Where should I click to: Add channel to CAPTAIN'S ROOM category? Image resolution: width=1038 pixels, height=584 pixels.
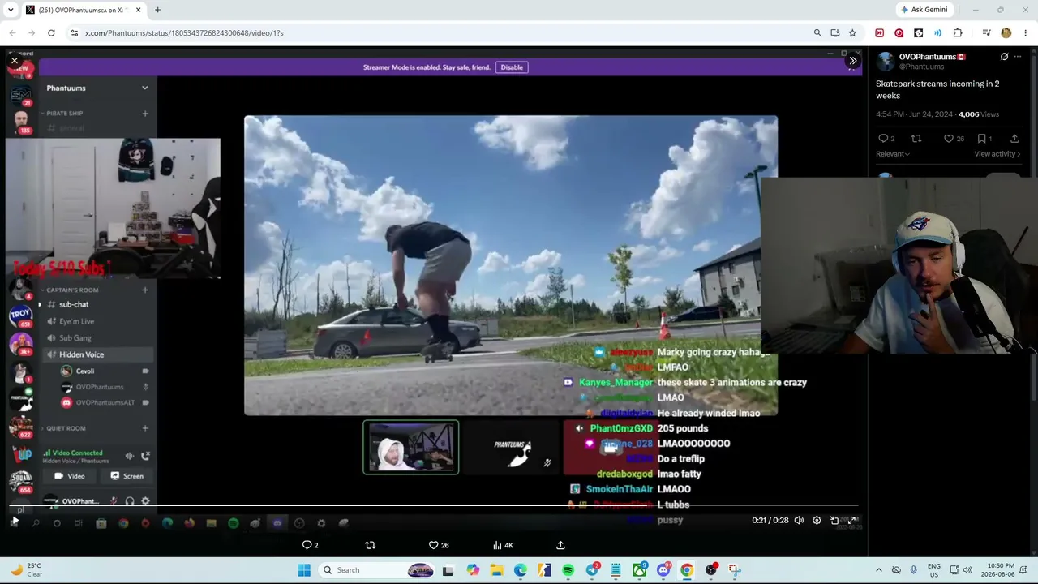pyautogui.click(x=145, y=290)
